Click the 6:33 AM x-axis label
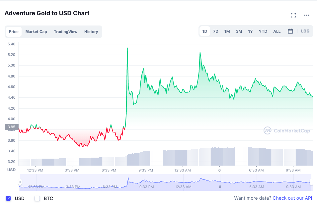This screenshot has height=203, width=317. 256,170
